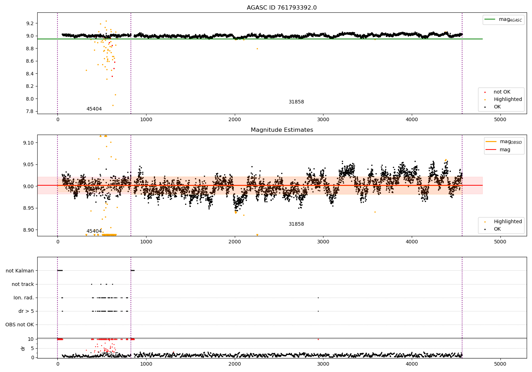Click x-axis tick 1000 in the top plot
Viewport: 532px width, 372px height.
(x=146, y=119)
